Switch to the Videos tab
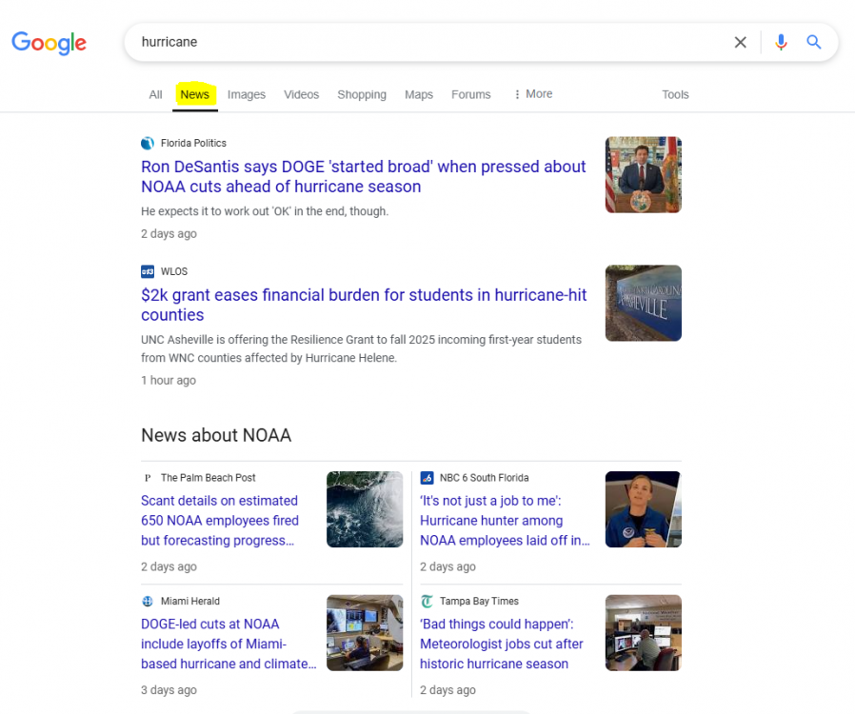 point(301,94)
